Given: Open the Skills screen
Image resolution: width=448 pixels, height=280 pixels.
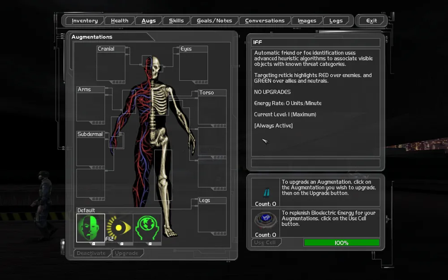Looking at the screenshot, I should 176,21.
